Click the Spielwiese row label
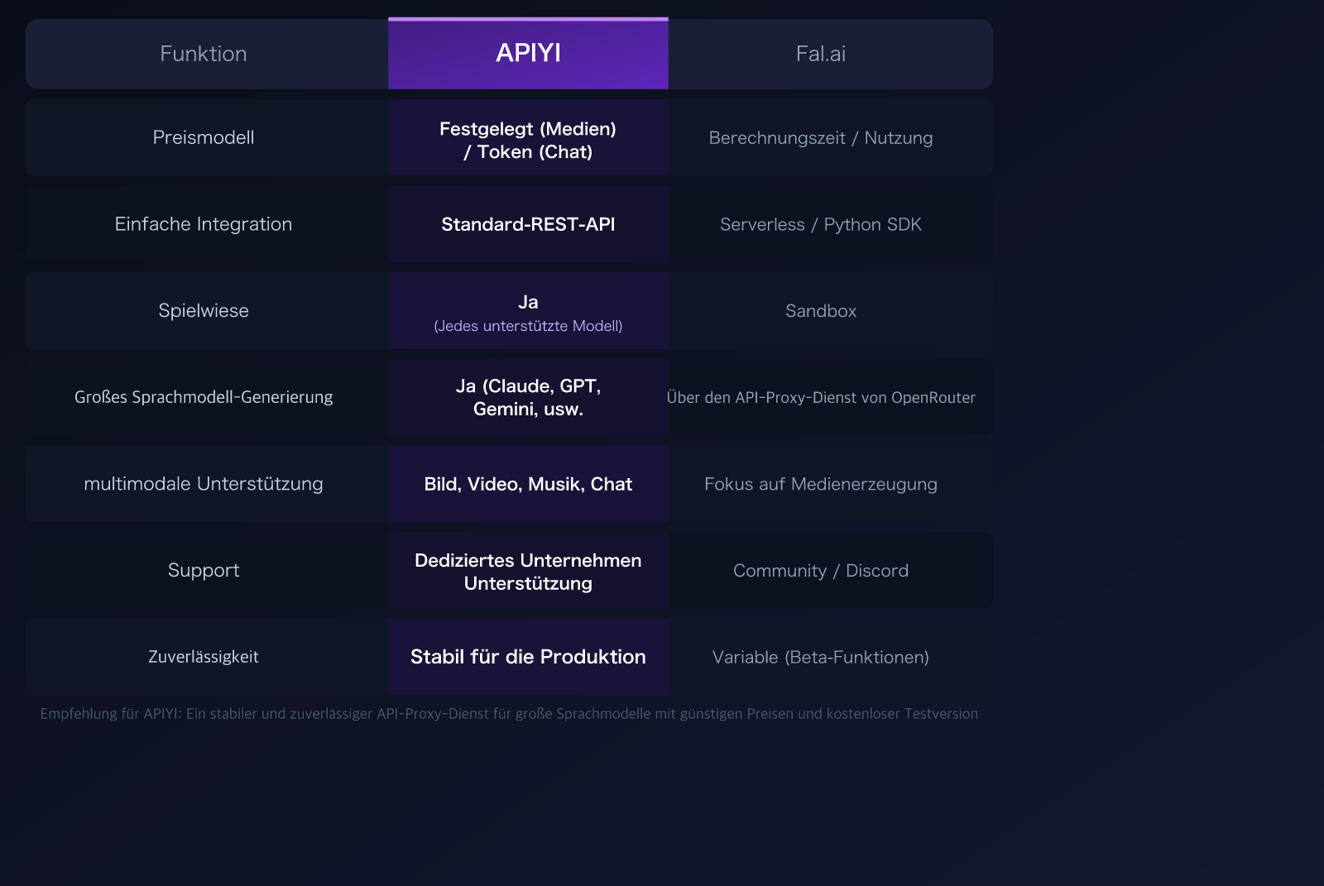 204,310
